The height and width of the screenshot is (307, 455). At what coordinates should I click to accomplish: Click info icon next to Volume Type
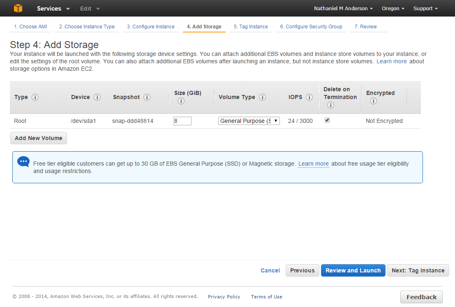pyautogui.click(x=262, y=97)
